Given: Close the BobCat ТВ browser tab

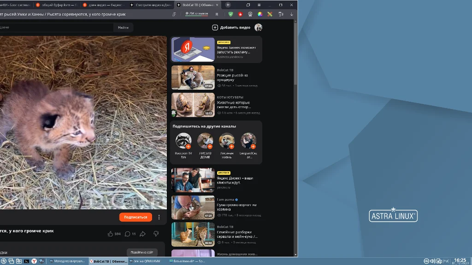Looking at the screenshot, I should [217, 5].
